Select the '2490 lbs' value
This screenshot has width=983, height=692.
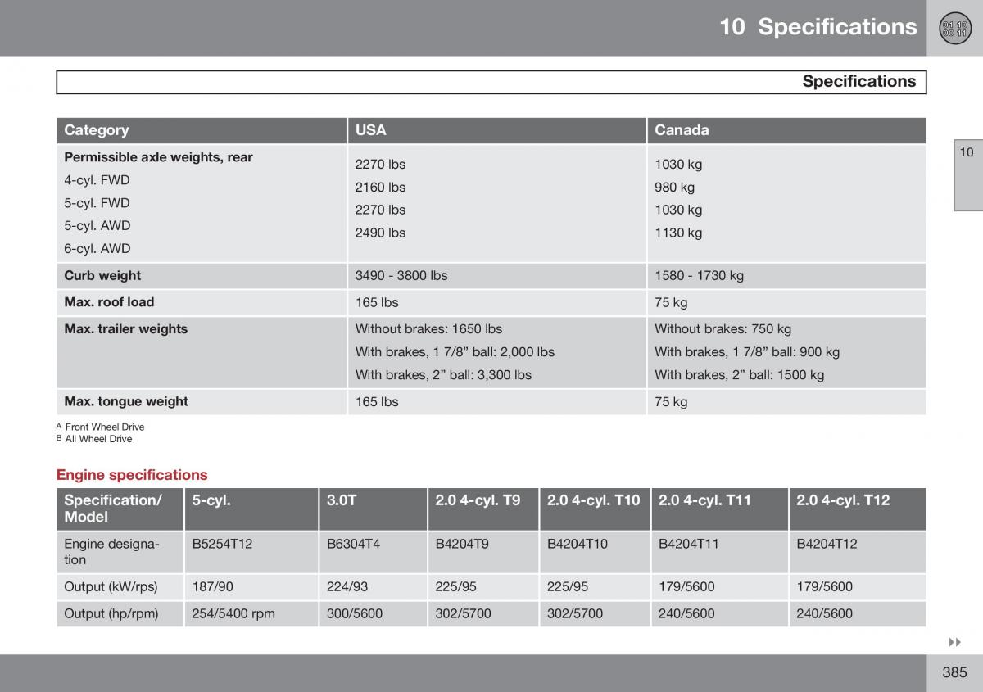tap(380, 233)
